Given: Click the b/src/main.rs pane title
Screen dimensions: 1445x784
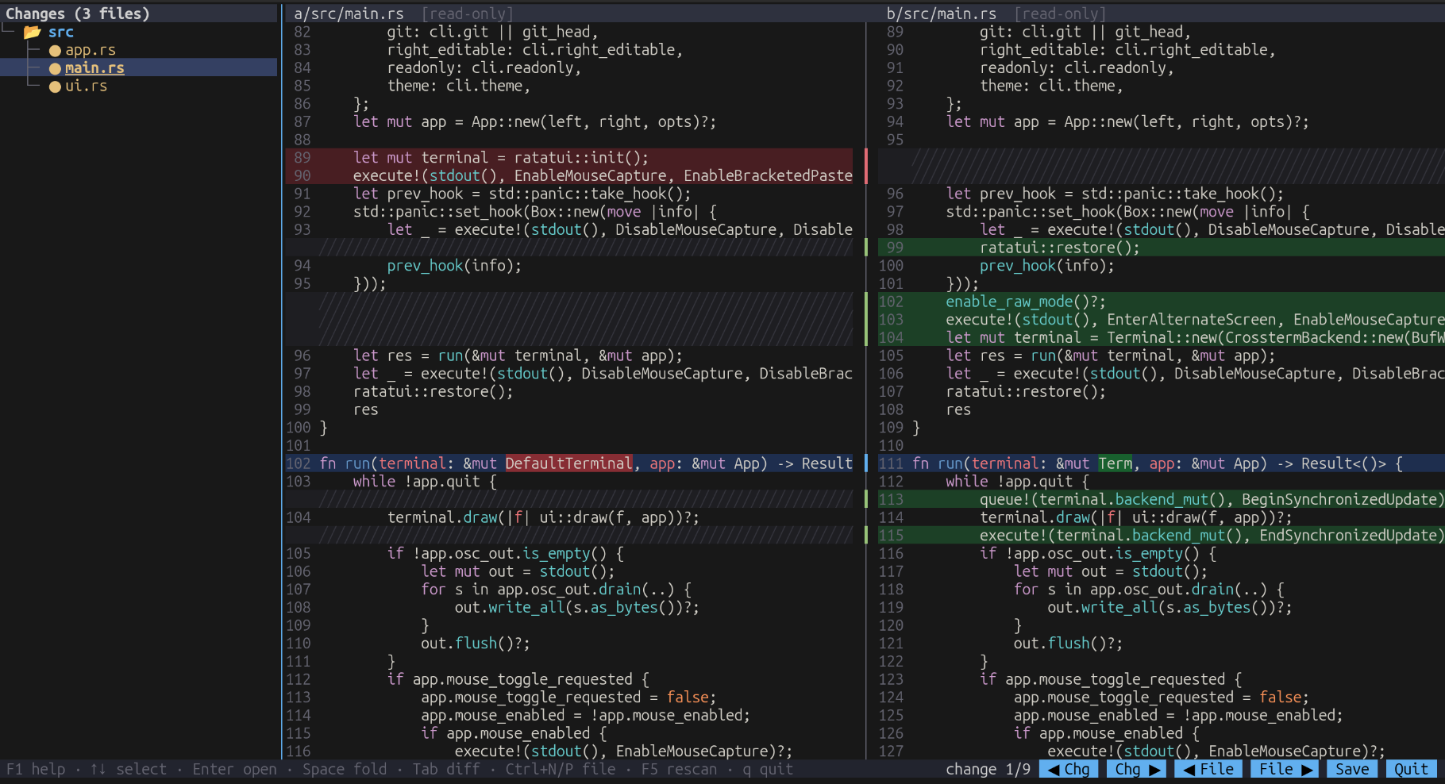Looking at the screenshot, I should tap(941, 13).
